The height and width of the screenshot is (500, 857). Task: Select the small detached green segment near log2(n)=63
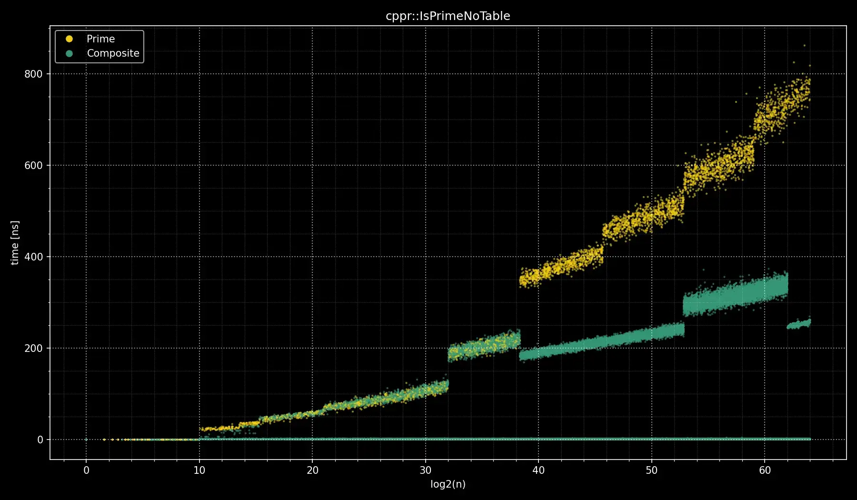point(800,325)
